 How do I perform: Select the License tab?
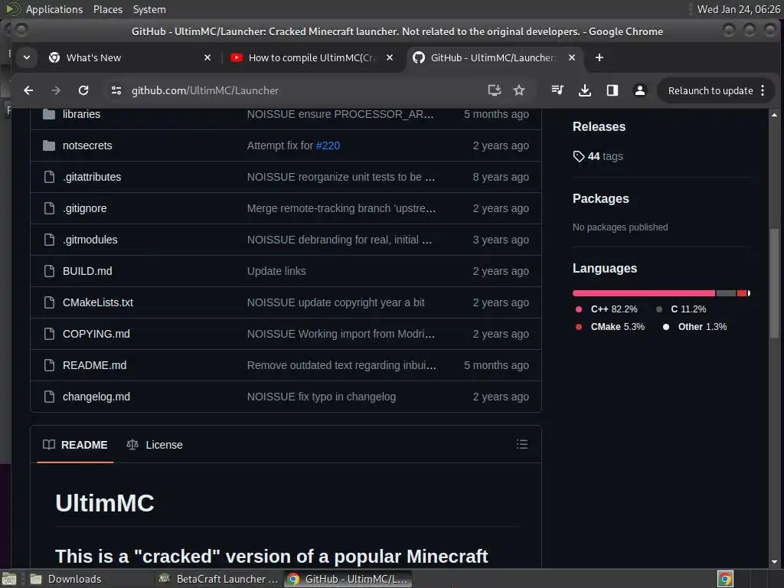pyautogui.click(x=155, y=445)
